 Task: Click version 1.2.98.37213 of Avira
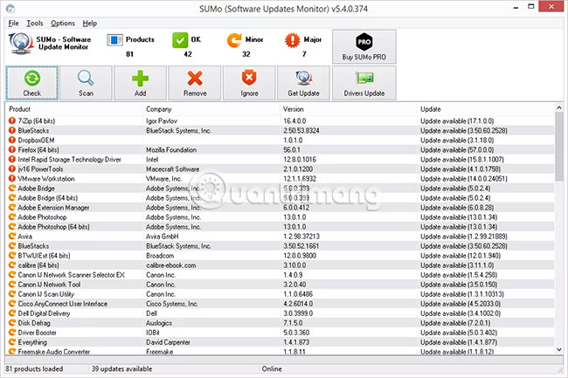pos(301,237)
